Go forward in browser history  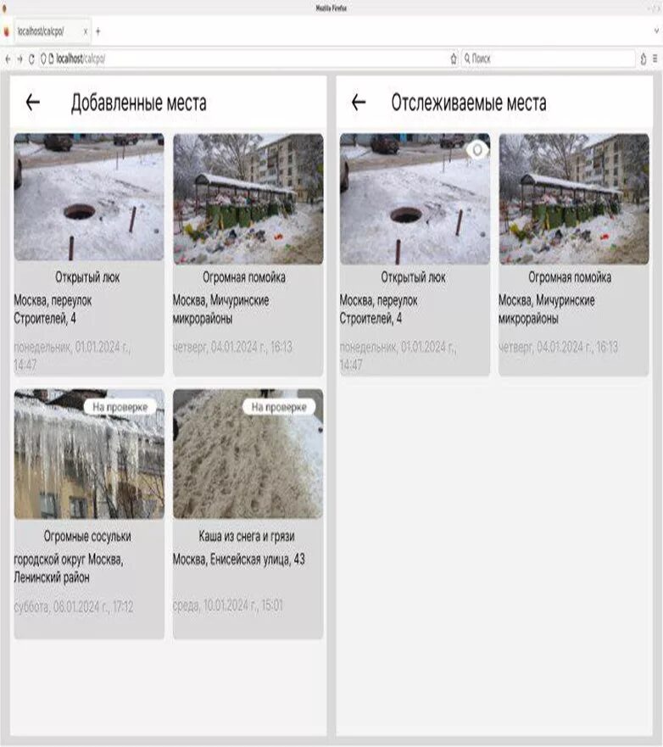[x=19, y=59]
